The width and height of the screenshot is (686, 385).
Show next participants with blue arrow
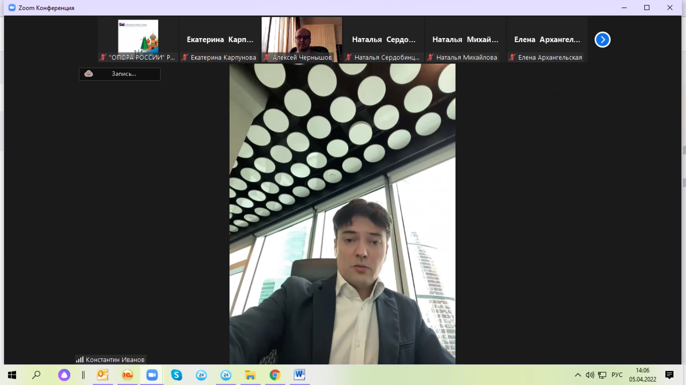(x=602, y=40)
